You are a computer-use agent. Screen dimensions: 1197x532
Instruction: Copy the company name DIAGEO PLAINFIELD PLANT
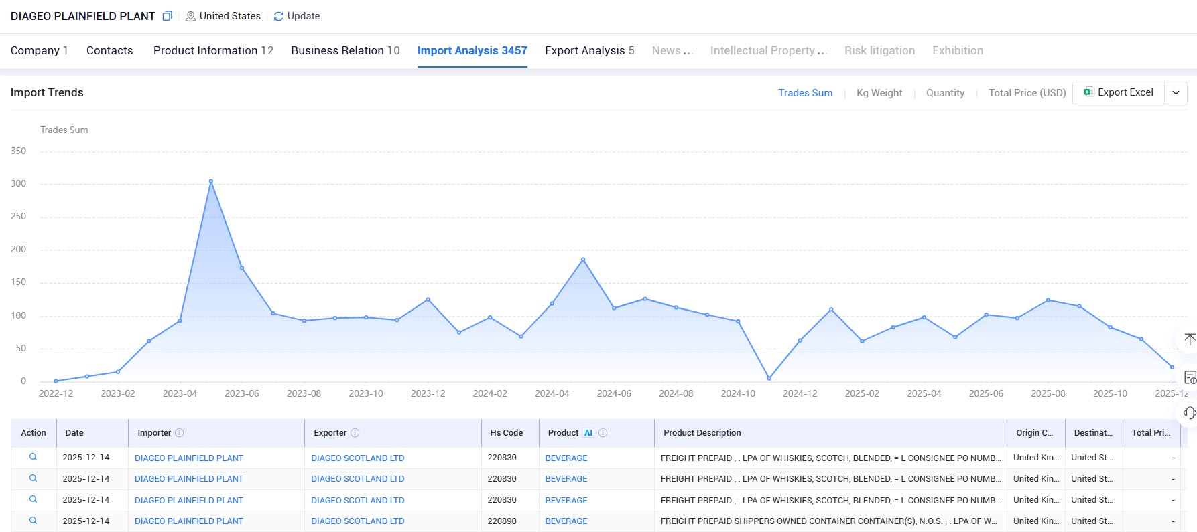pyautogui.click(x=168, y=16)
